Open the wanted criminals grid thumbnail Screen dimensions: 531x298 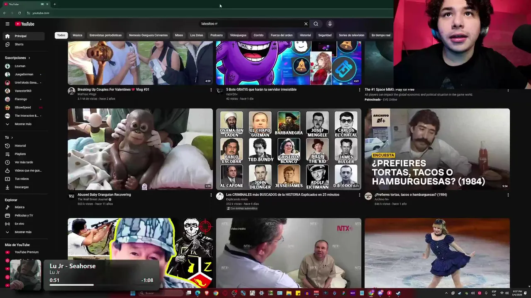click(x=289, y=149)
